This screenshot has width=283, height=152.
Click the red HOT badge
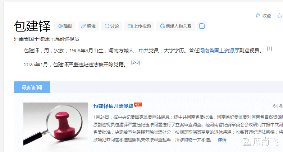point(138,105)
